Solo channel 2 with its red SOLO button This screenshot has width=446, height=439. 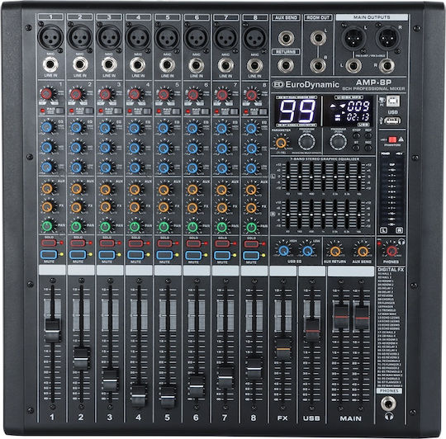pyautogui.click(x=78, y=243)
